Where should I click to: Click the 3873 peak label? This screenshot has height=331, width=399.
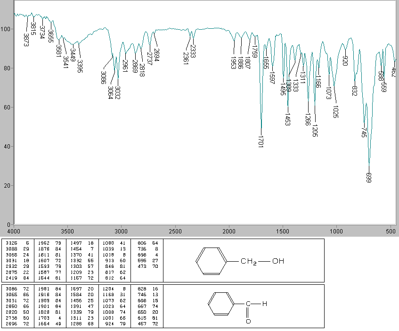pos(26,39)
